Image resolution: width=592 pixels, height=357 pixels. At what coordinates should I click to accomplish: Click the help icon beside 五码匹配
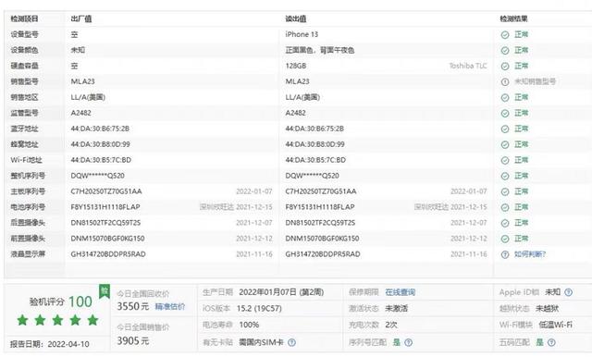pos(551,342)
